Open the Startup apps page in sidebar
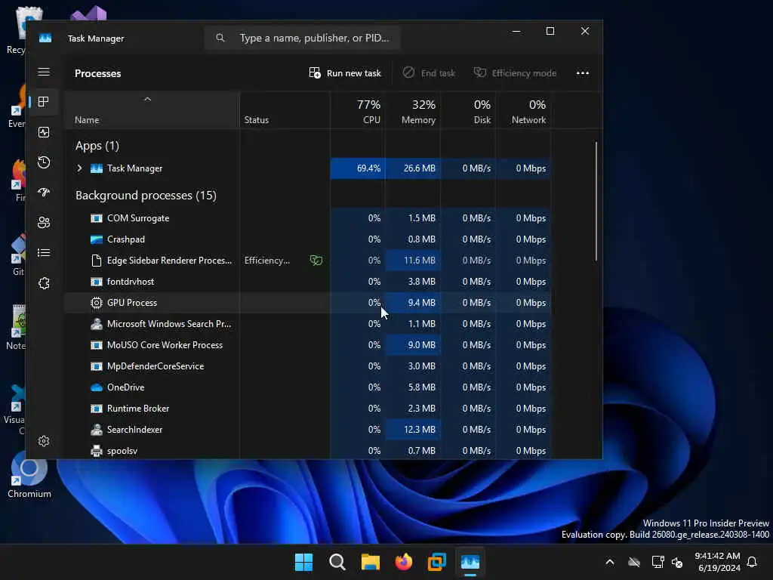The image size is (773, 580). click(x=43, y=193)
